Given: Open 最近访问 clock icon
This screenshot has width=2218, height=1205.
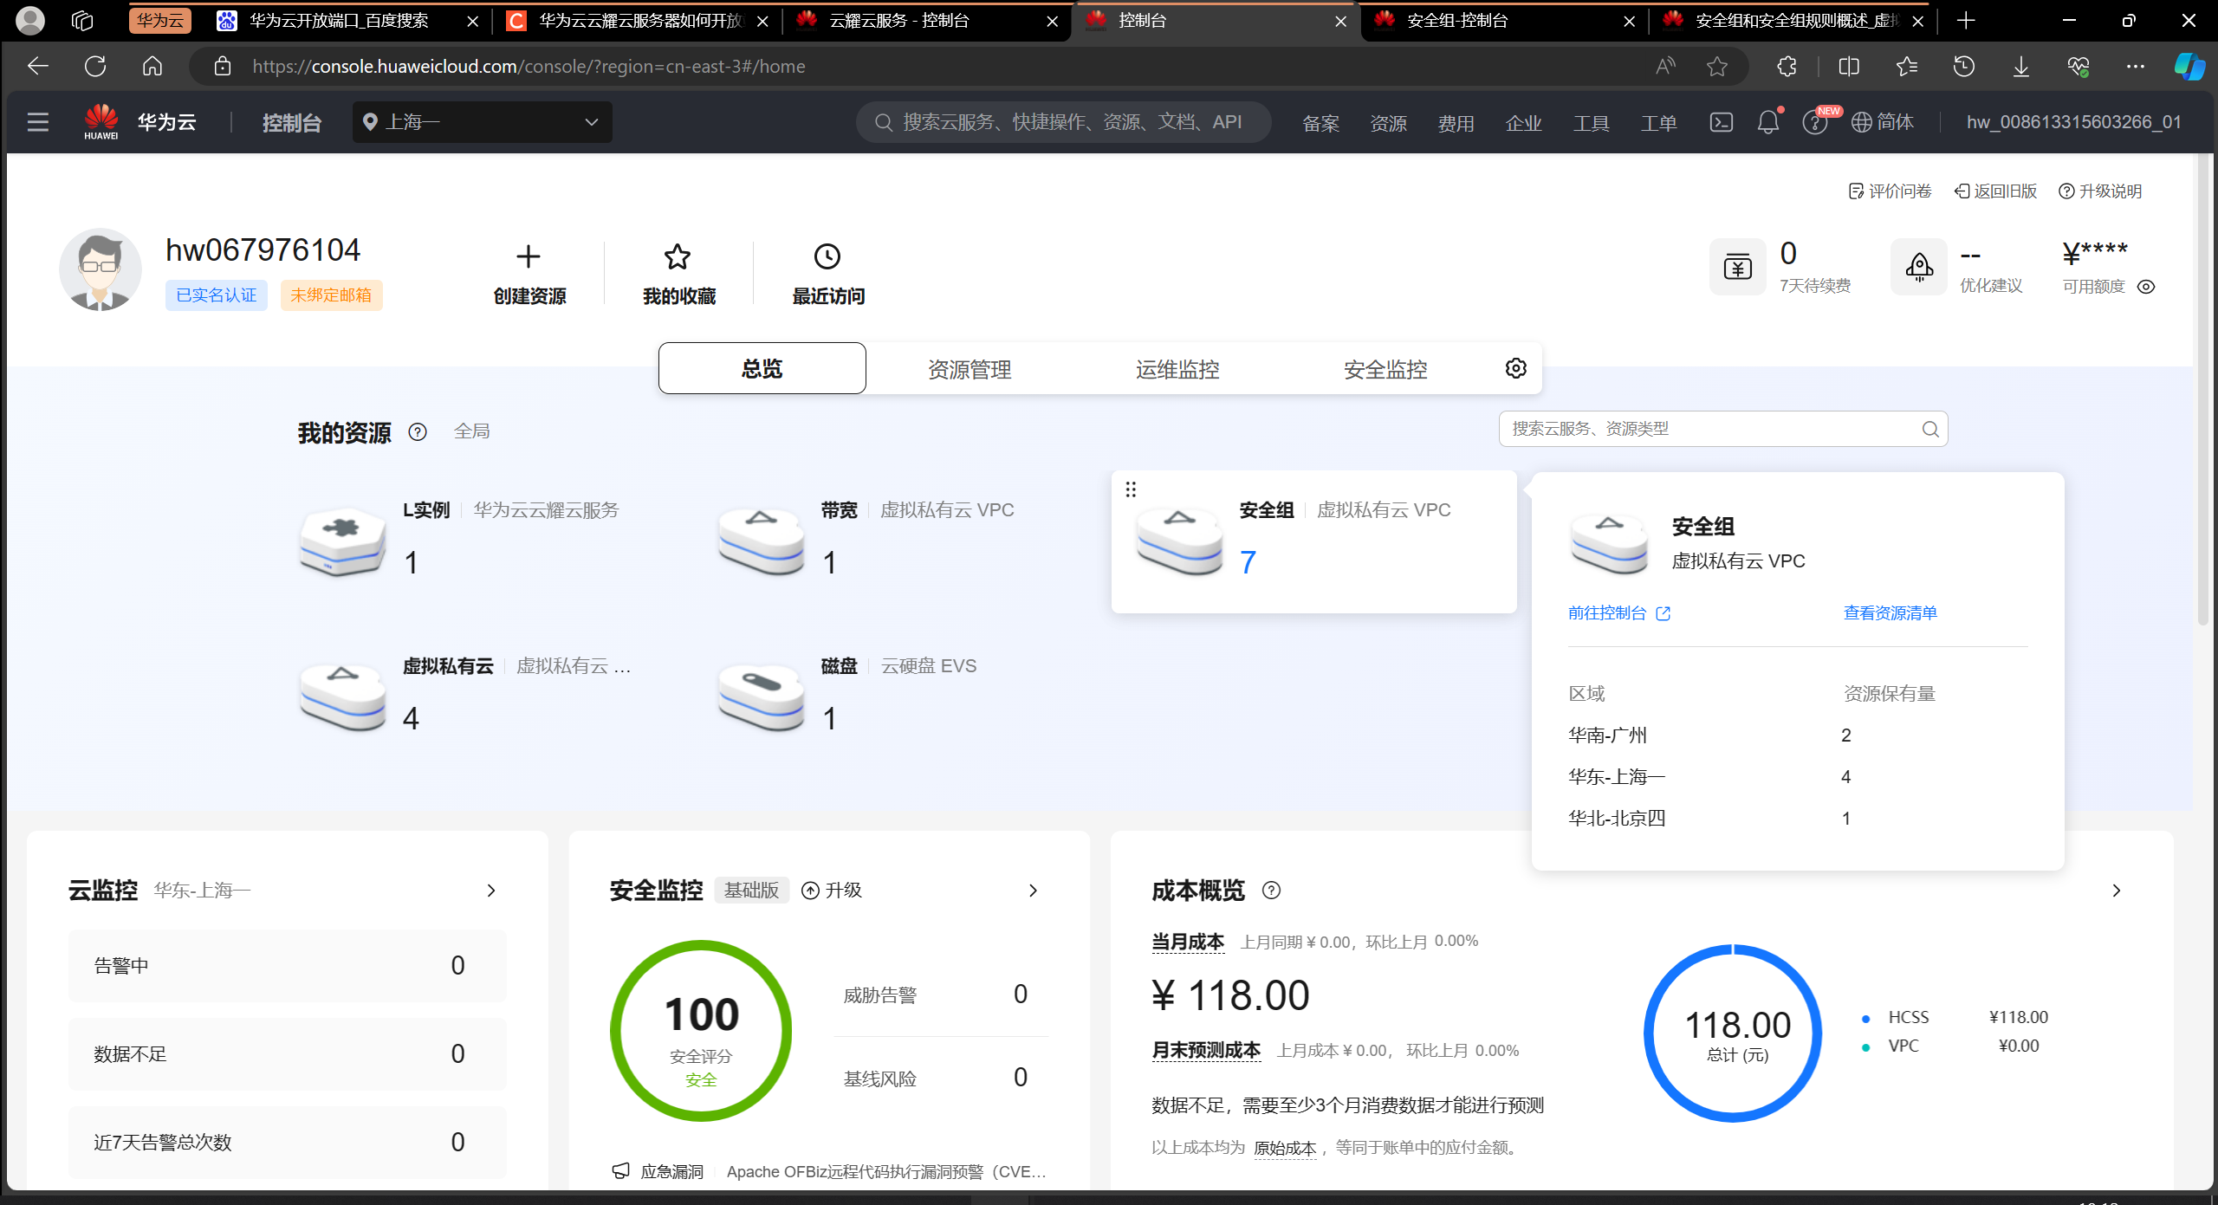Looking at the screenshot, I should click(x=827, y=256).
